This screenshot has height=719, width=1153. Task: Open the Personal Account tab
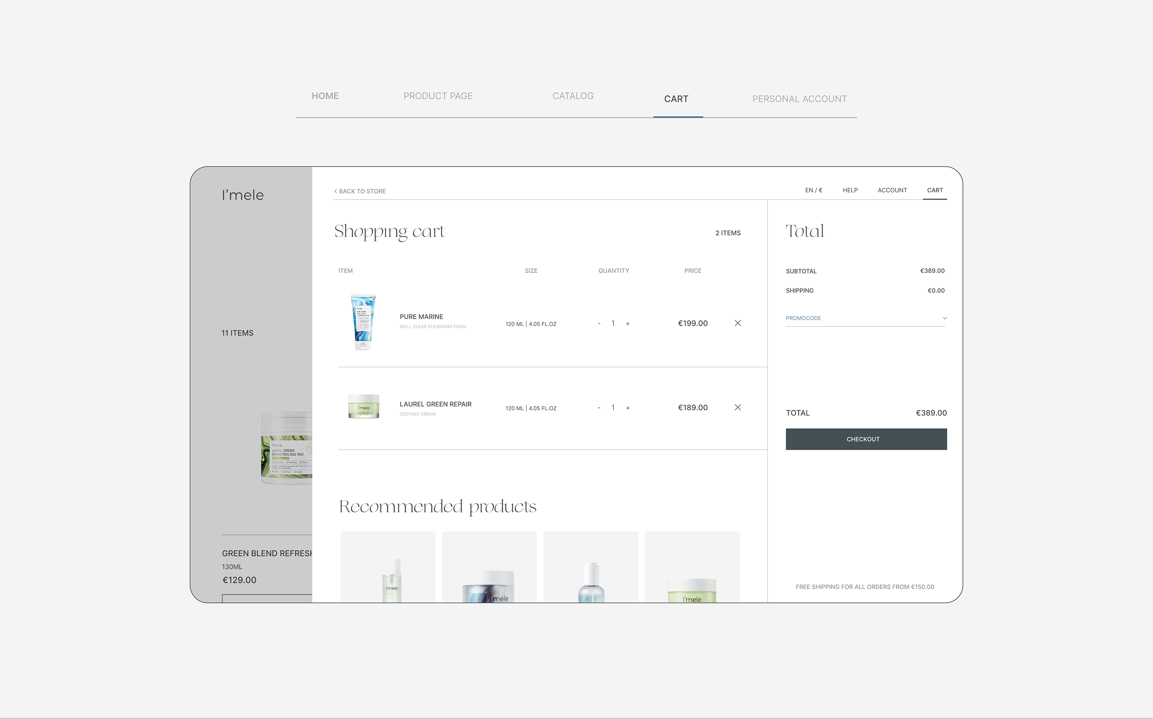click(x=799, y=99)
